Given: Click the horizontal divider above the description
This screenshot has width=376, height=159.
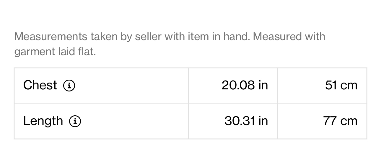Looking at the screenshot, I should click(191, 10).
